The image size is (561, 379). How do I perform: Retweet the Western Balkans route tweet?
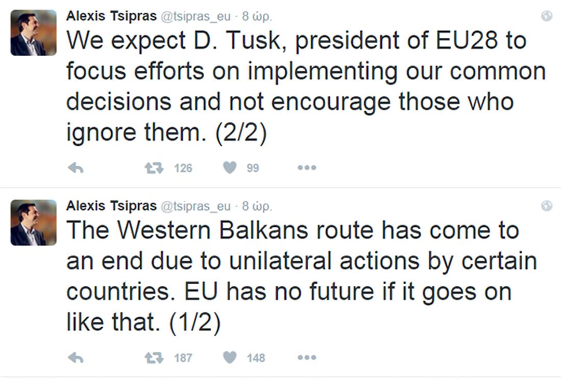click(154, 358)
